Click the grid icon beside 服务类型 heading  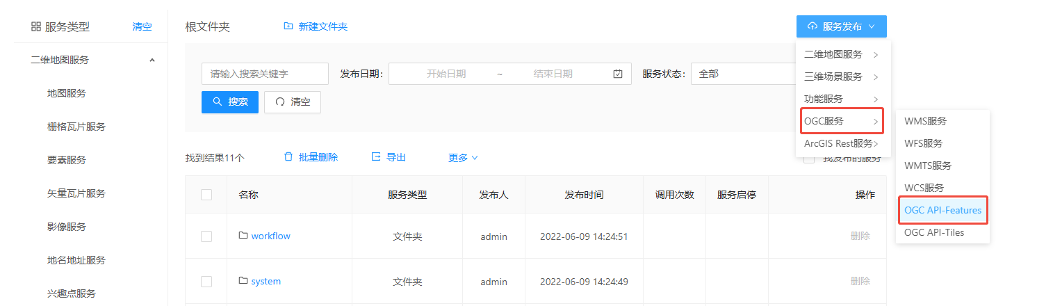coord(36,27)
